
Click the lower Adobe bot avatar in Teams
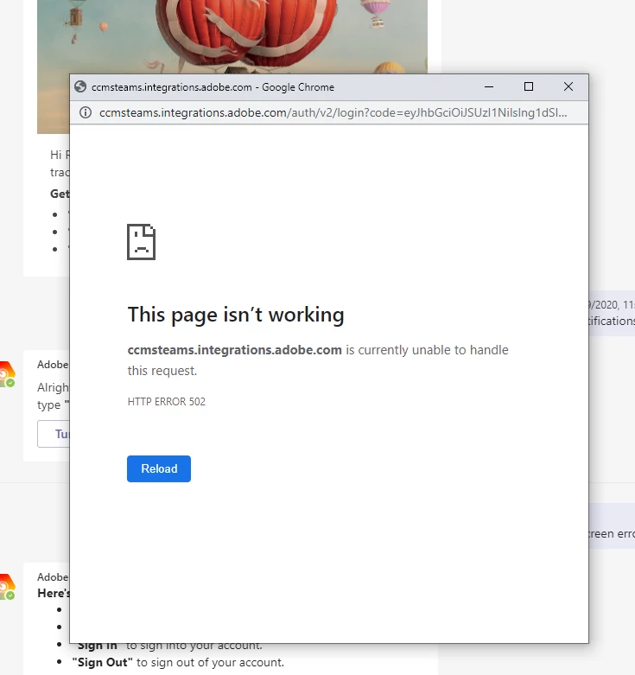click(7, 587)
